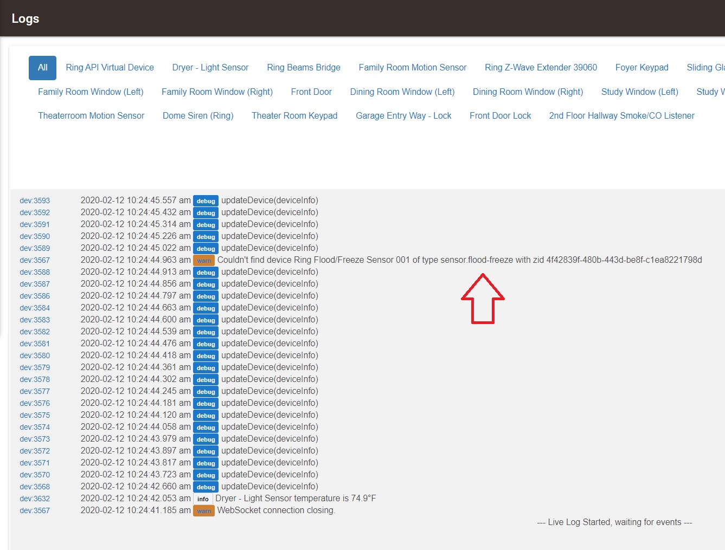The width and height of the screenshot is (725, 550).
Task: Filter logs by Ring API Virtual Device
Action: pos(110,68)
